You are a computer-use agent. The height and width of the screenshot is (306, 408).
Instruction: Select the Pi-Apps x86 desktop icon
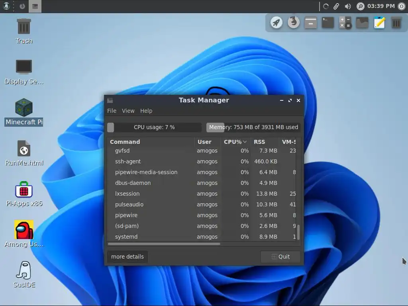click(x=24, y=194)
